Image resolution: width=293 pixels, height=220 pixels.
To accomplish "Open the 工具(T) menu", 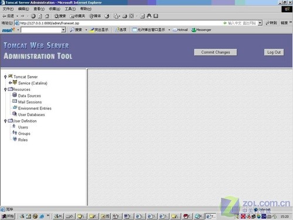I will point(70,9).
